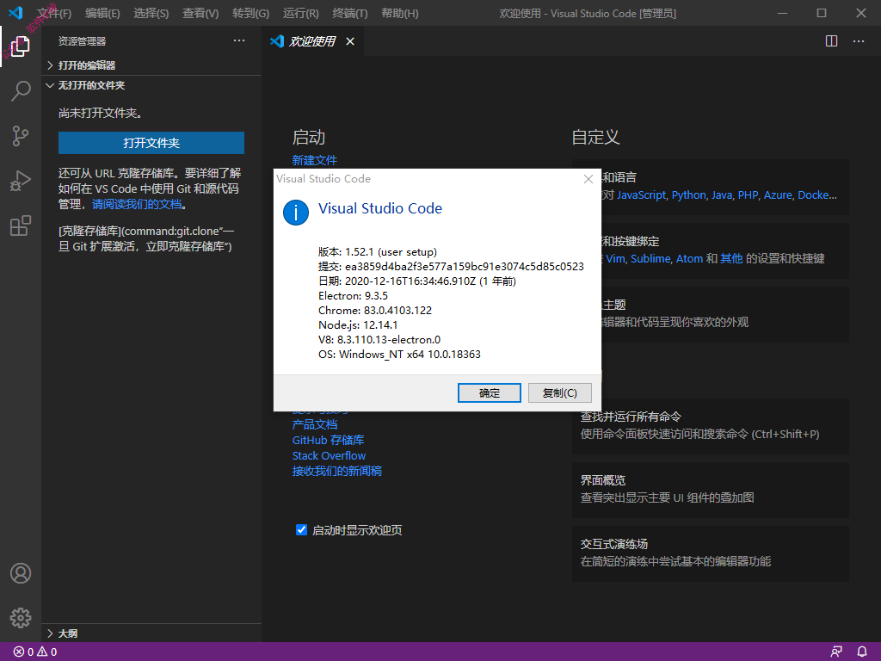Click the 其他 keymap link
Screen dimensions: 881x661
(731, 258)
